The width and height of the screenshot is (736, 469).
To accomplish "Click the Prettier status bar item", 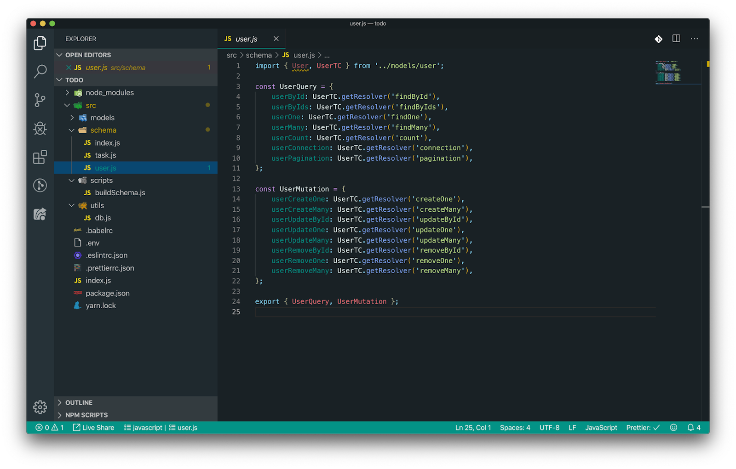I will coord(643,427).
